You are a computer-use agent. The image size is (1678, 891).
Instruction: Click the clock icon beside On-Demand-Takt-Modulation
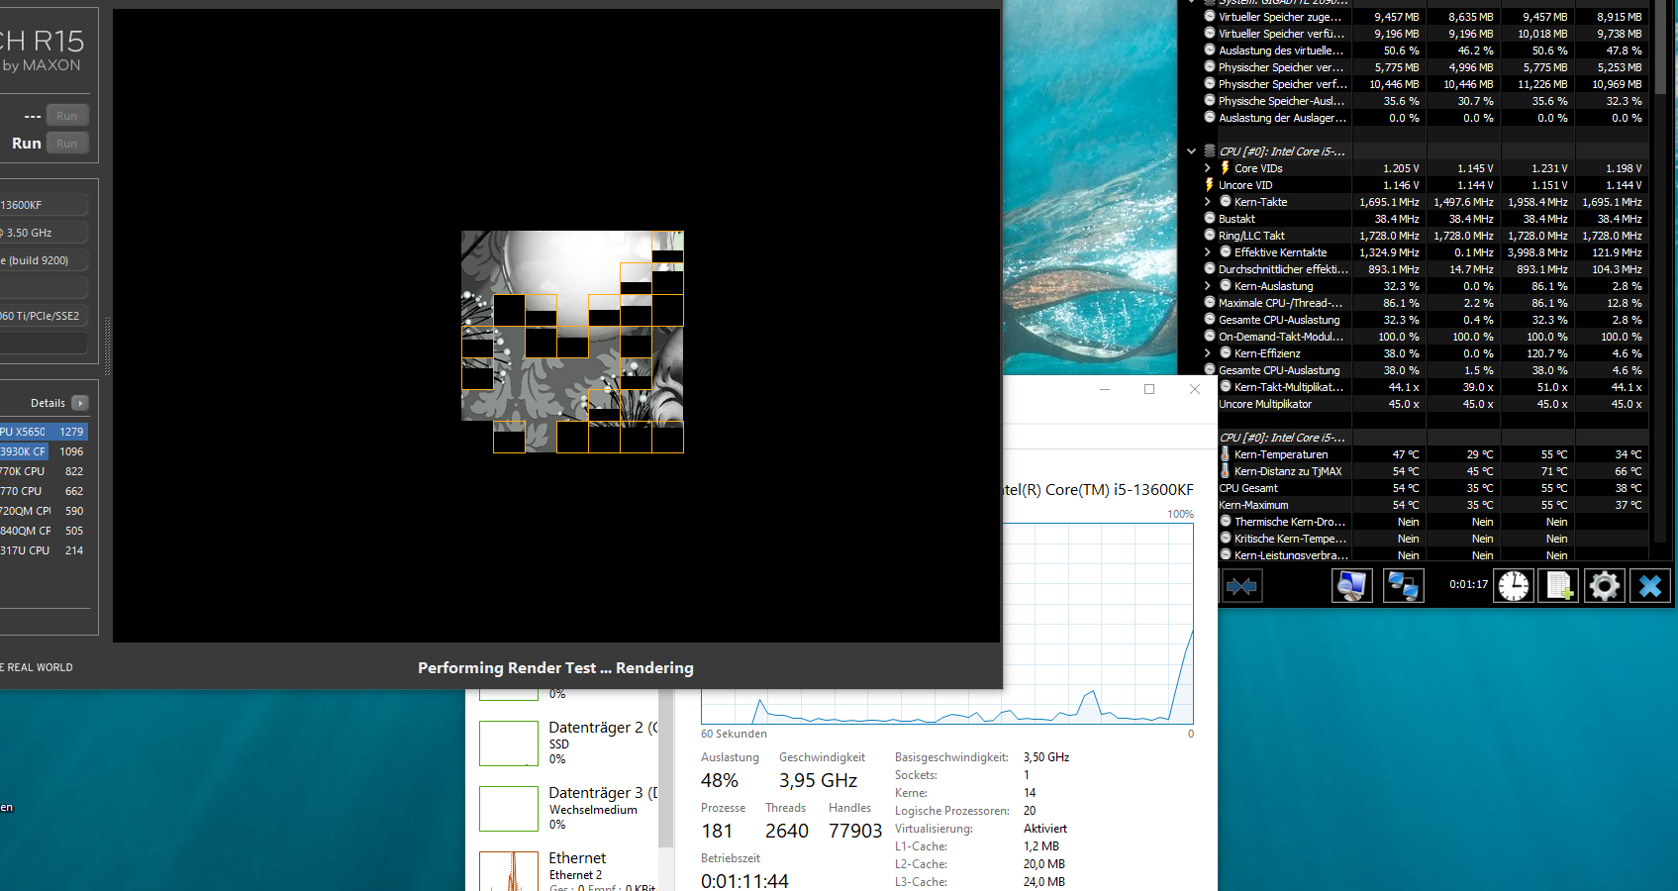pyautogui.click(x=1210, y=337)
